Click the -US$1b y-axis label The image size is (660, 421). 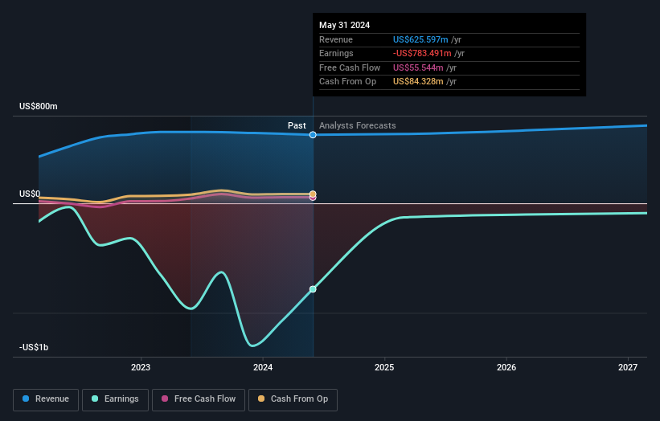(x=34, y=347)
